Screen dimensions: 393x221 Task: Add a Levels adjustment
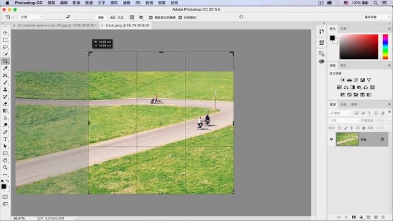(349, 80)
